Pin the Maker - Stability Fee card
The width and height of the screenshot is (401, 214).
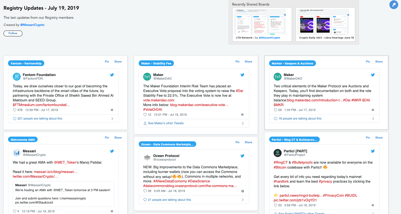coord(237,62)
